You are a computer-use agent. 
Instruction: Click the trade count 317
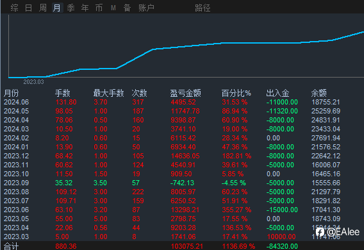coord(138,102)
